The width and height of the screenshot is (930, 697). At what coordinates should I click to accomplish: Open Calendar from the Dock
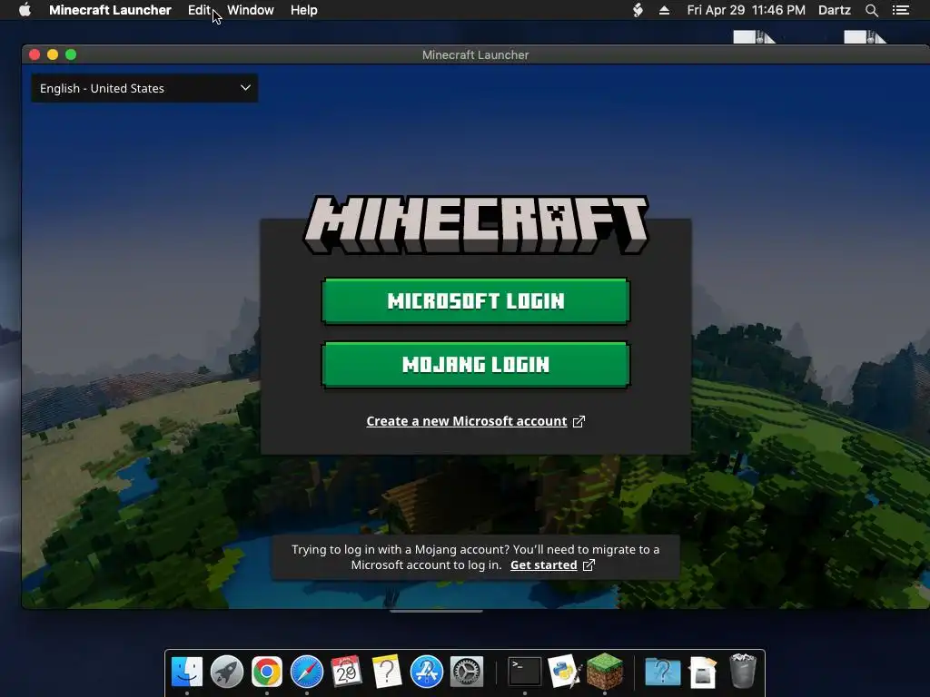346,672
